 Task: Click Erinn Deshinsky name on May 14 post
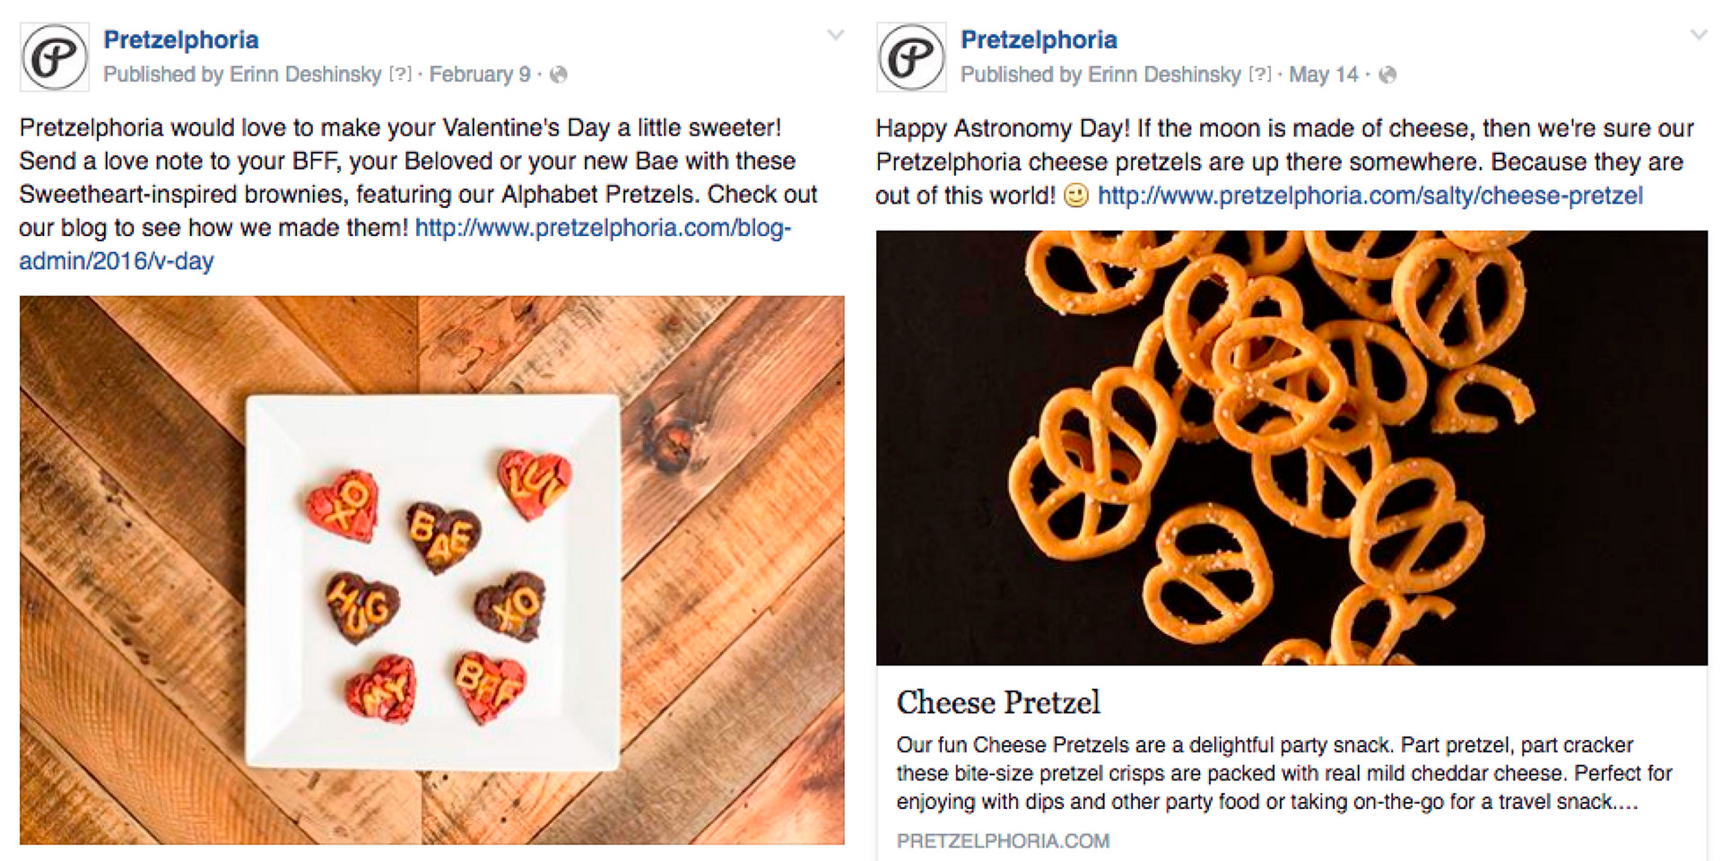coord(1163,74)
